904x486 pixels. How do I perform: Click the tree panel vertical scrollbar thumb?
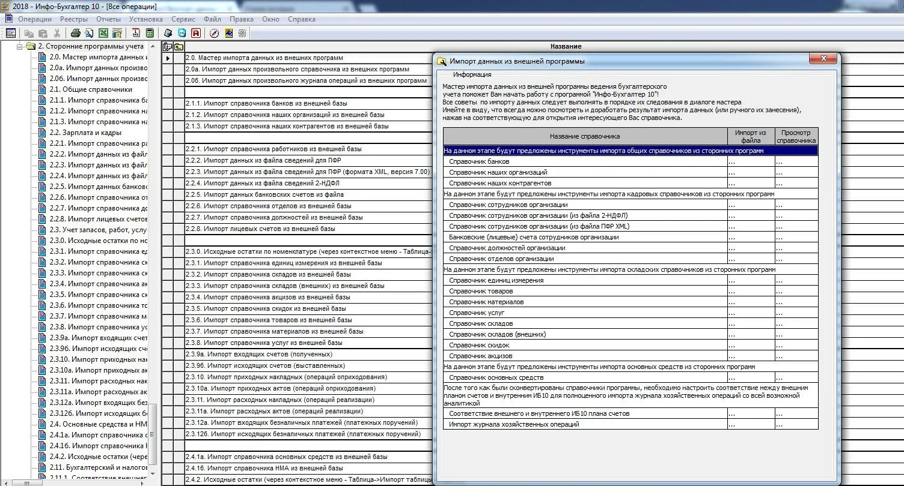pyautogui.click(x=153, y=434)
